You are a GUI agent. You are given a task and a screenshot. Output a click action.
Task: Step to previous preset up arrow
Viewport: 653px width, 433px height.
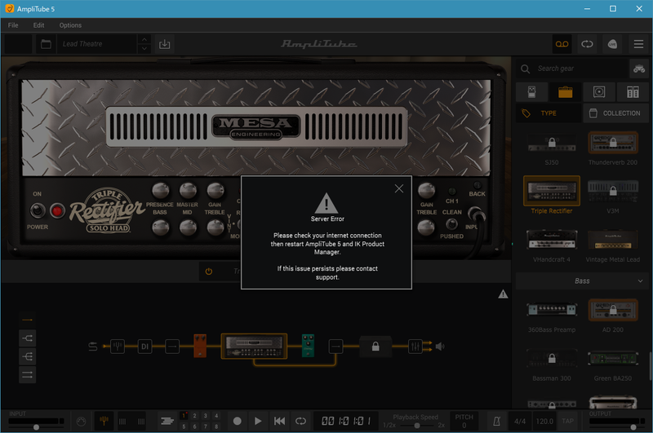click(144, 39)
